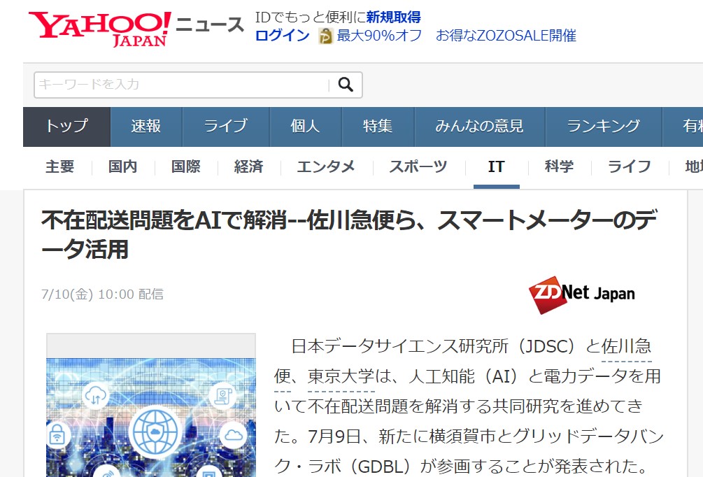Switch to the スポーツ category
Viewport: 703px width, 477px height.
coord(418,166)
